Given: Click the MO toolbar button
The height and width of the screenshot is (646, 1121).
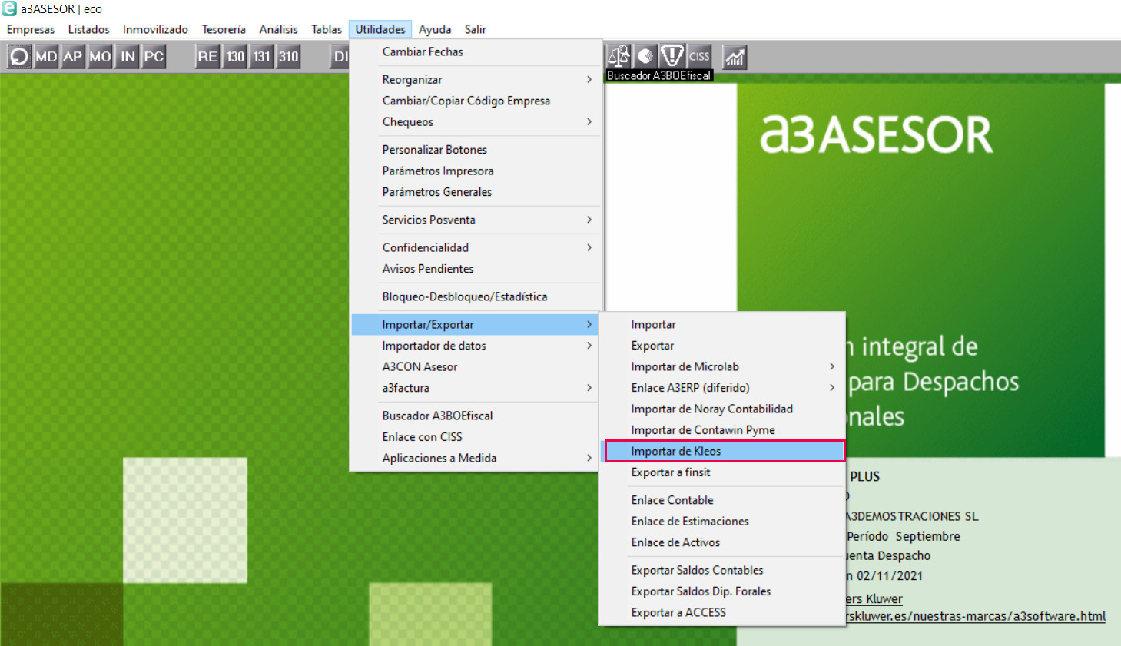Looking at the screenshot, I should pyautogui.click(x=100, y=57).
